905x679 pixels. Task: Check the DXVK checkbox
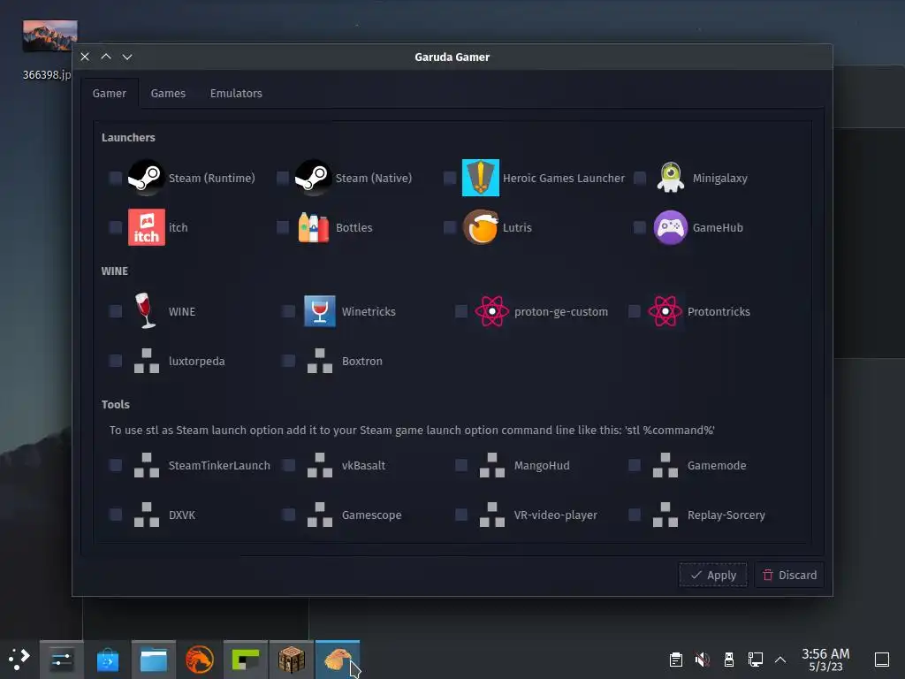coord(116,515)
